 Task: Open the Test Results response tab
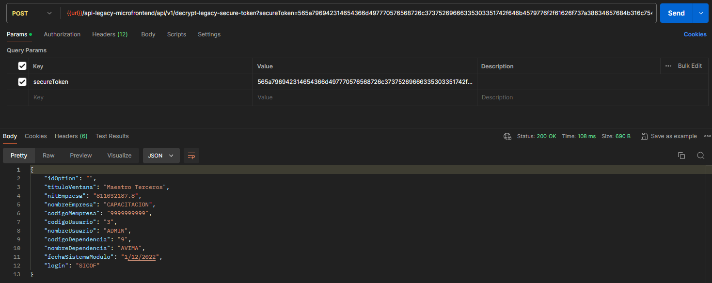pyautogui.click(x=112, y=136)
